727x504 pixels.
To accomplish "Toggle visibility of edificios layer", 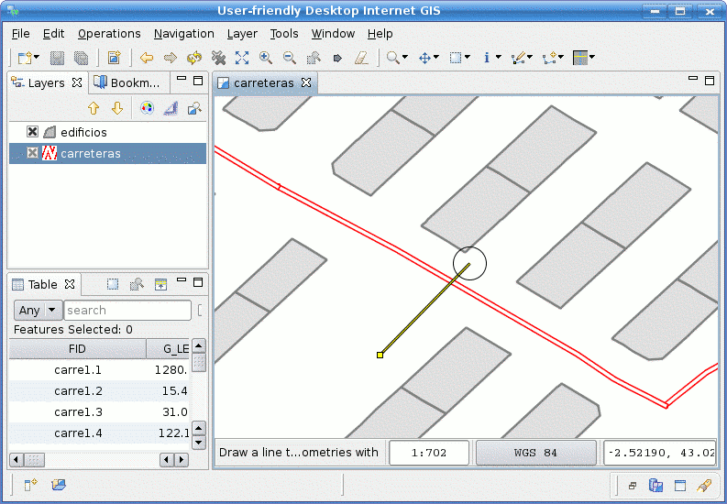I will 32,132.
